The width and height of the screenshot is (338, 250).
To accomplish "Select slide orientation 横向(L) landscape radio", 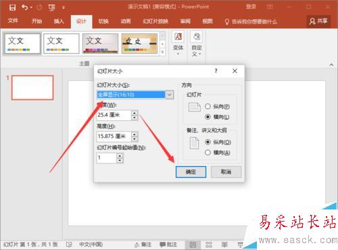I will (x=208, y=117).
